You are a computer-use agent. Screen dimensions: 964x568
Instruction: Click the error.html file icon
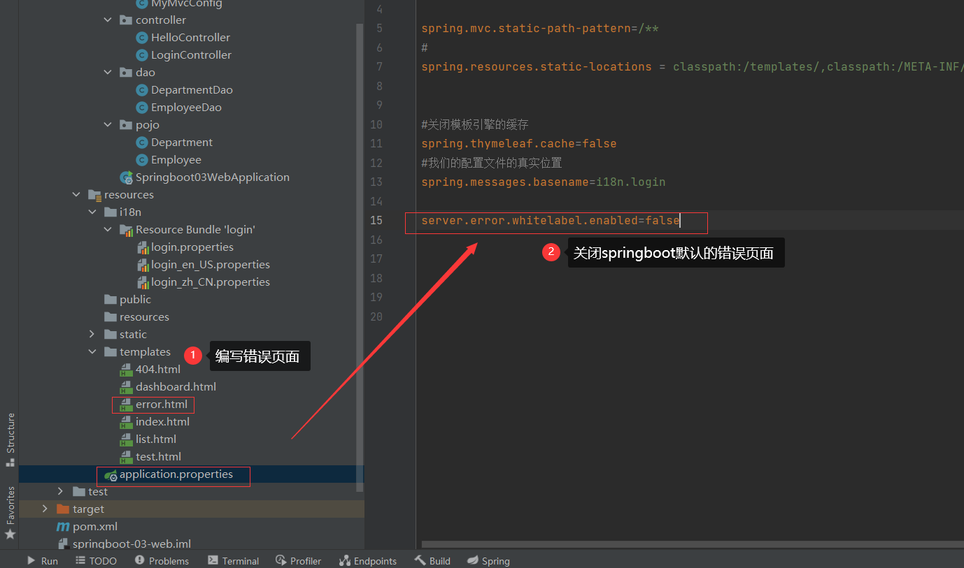click(x=126, y=405)
